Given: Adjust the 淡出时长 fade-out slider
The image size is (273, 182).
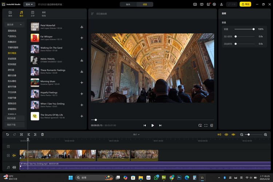Looking at the screenshot, I should tap(245, 44).
